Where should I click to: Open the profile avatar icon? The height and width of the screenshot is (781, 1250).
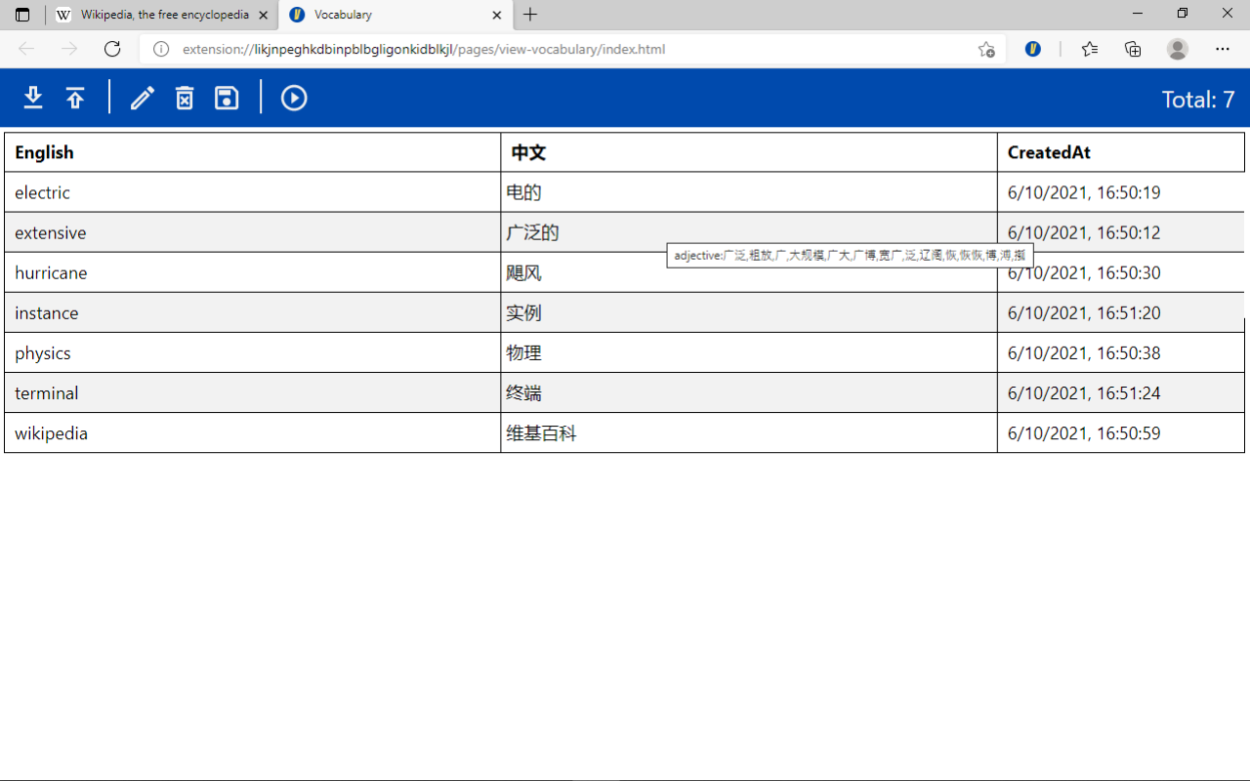click(x=1178, y=49)
